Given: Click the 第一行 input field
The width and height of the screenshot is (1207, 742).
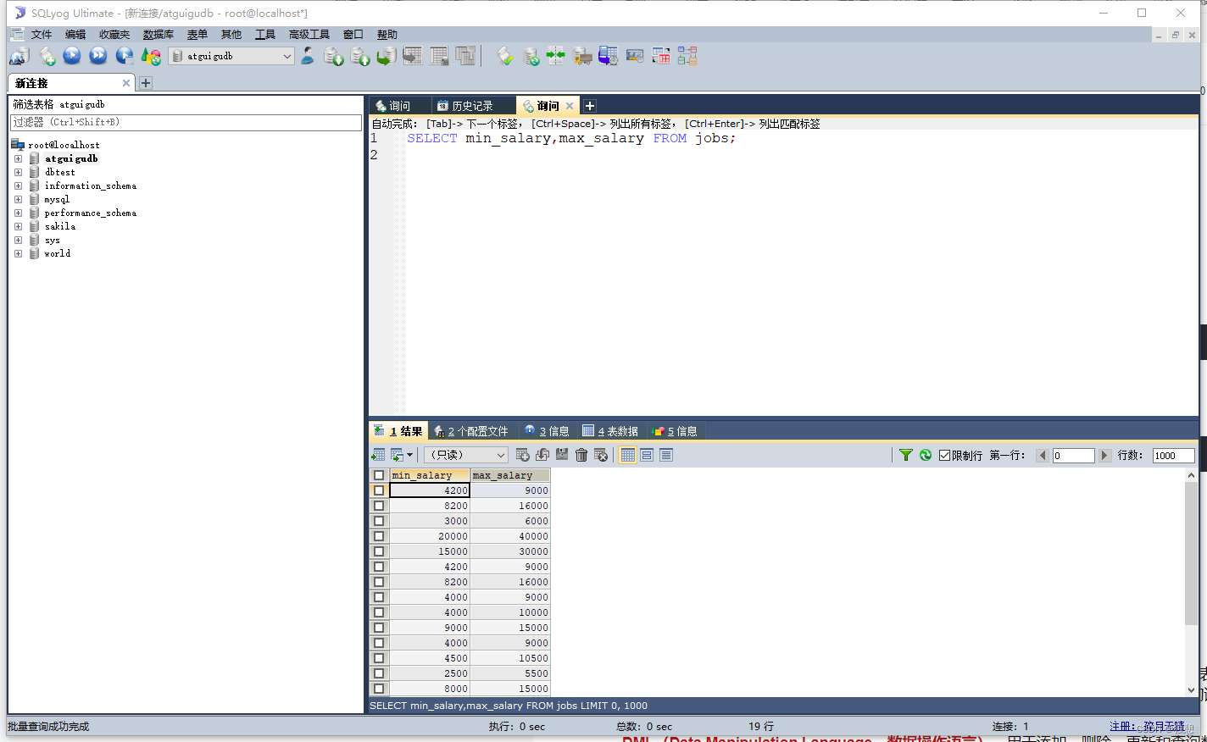Looking at the screenshot, I should 1073,455.
